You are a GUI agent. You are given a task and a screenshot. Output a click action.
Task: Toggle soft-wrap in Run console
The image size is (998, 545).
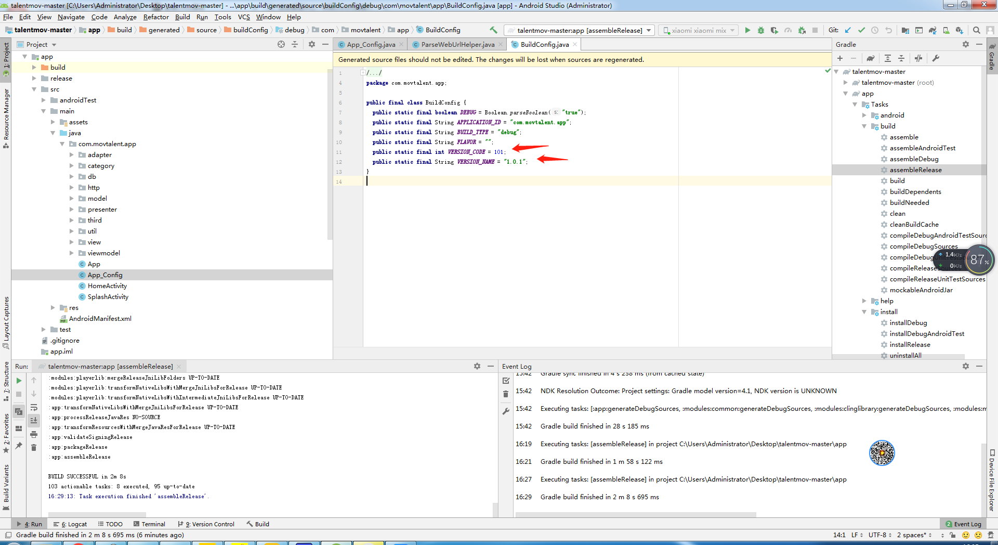34,407
